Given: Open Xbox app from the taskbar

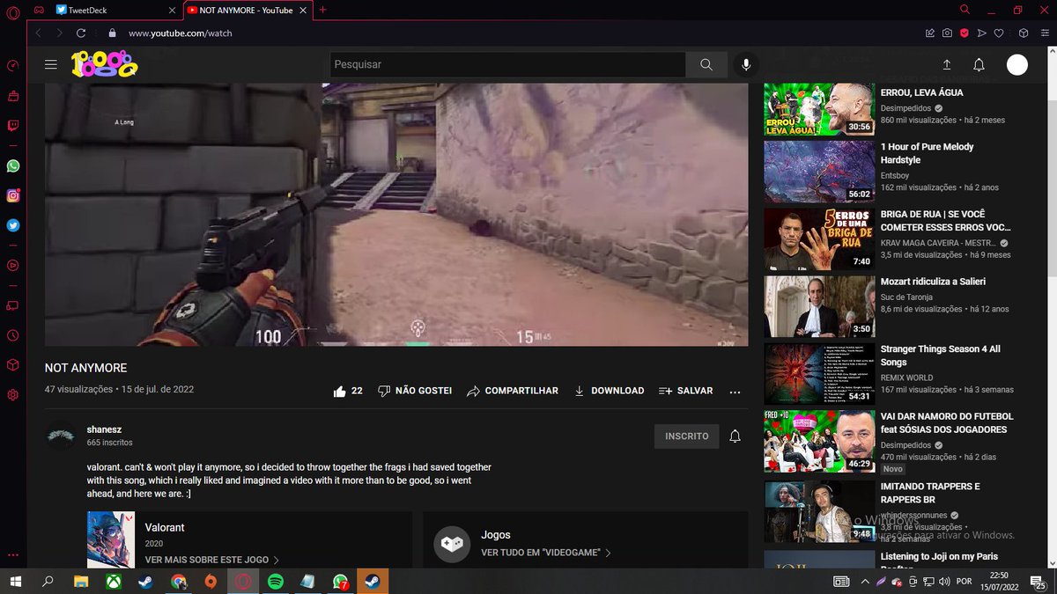Looking at the screenshot, I should click(114, 582).
